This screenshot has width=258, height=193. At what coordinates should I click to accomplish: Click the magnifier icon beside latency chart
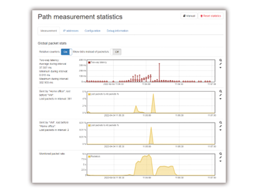pyautogui.click(x=221, y=60)
